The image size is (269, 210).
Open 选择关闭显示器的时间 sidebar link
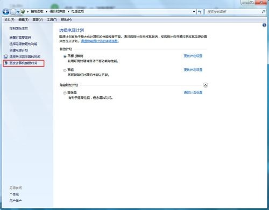coord(25,56)
